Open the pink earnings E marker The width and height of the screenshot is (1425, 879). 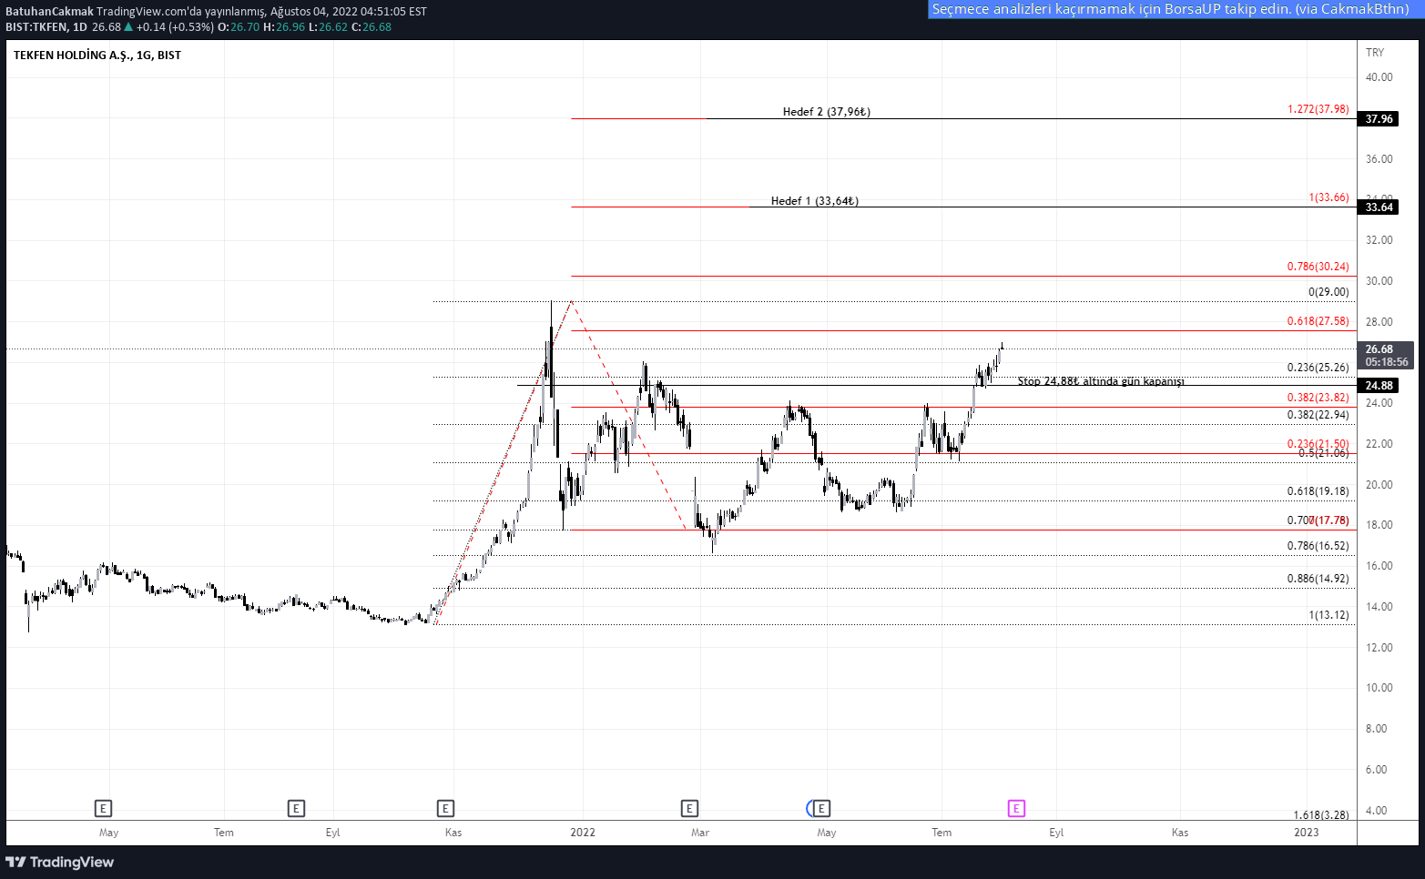[1016, 808]
